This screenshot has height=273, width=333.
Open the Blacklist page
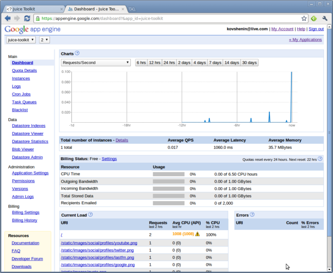[x=20, y=110]
